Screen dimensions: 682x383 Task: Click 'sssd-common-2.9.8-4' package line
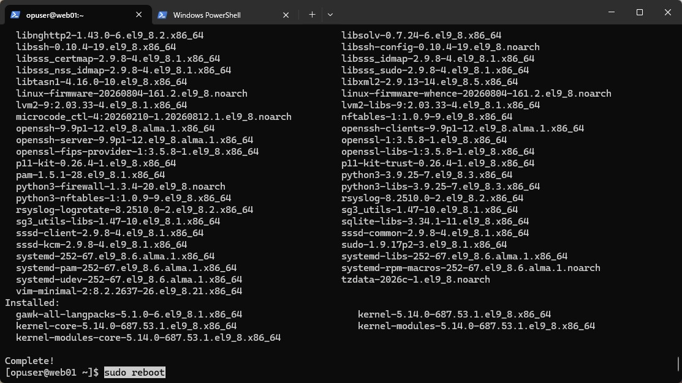tap(435, 232)
